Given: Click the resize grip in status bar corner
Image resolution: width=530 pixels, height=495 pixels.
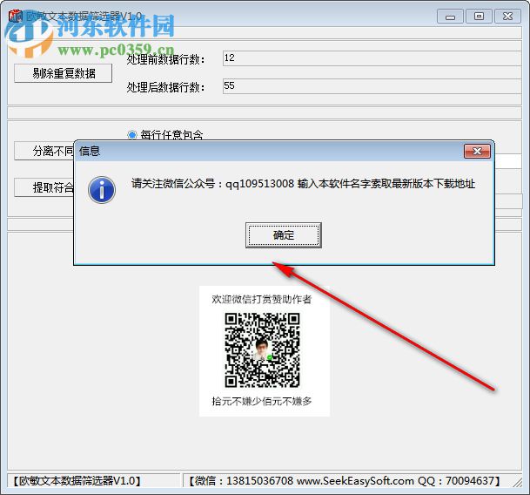Looking at the screenshot, I should point(518,483).
